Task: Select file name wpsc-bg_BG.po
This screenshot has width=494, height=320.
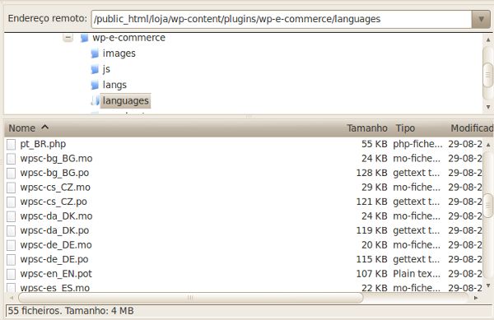Action: click(54, 173)
